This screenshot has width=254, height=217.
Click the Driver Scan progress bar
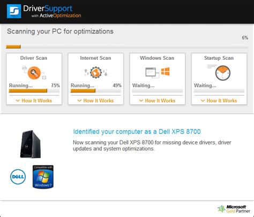click(x=34, y=91)
